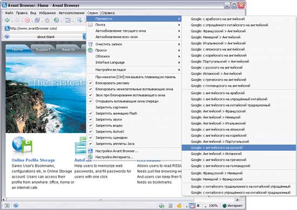Click the envelope icon beside Почта
The width and height of the screenshot is (297, 210).
[x=91, y=25]
